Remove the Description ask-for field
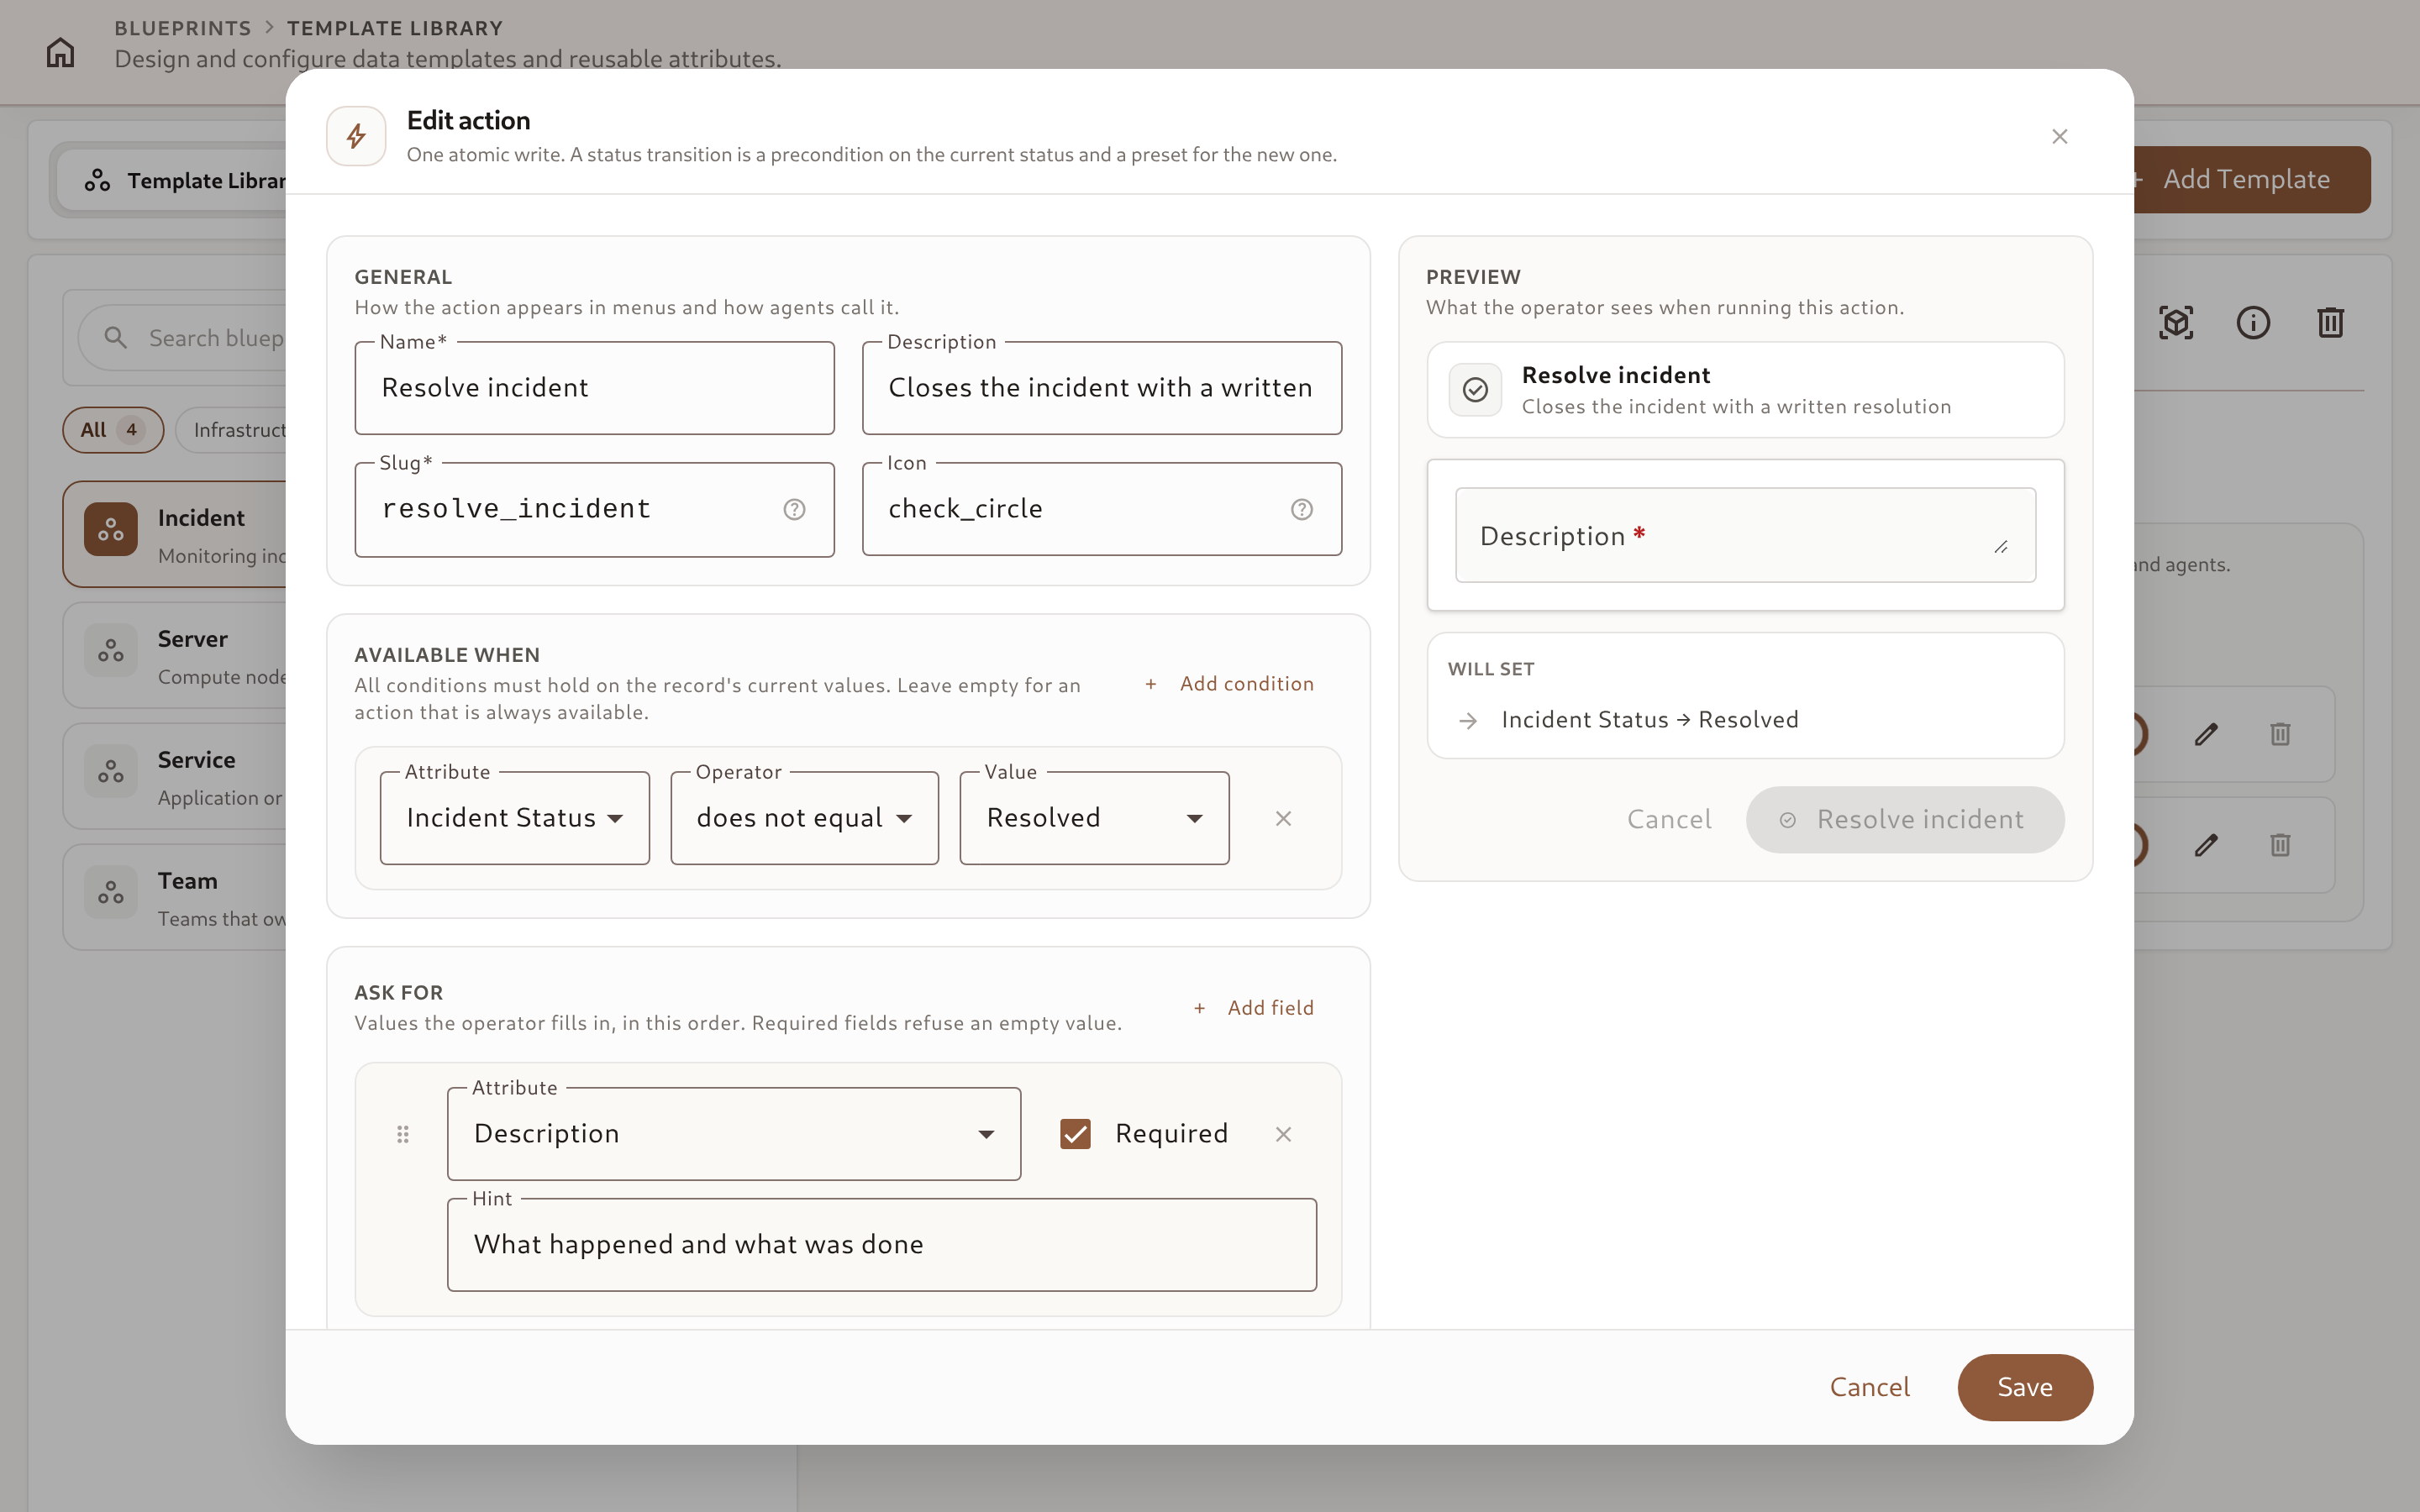 (x=1283, y=1134)
